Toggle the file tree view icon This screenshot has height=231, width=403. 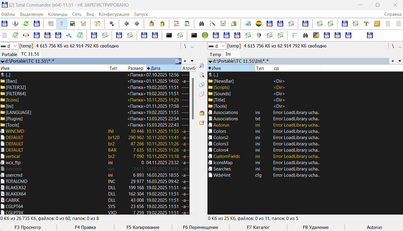coord(83,24)
